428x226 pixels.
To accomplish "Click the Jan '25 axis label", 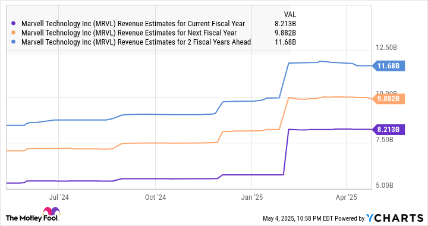I will pos(251,197).
